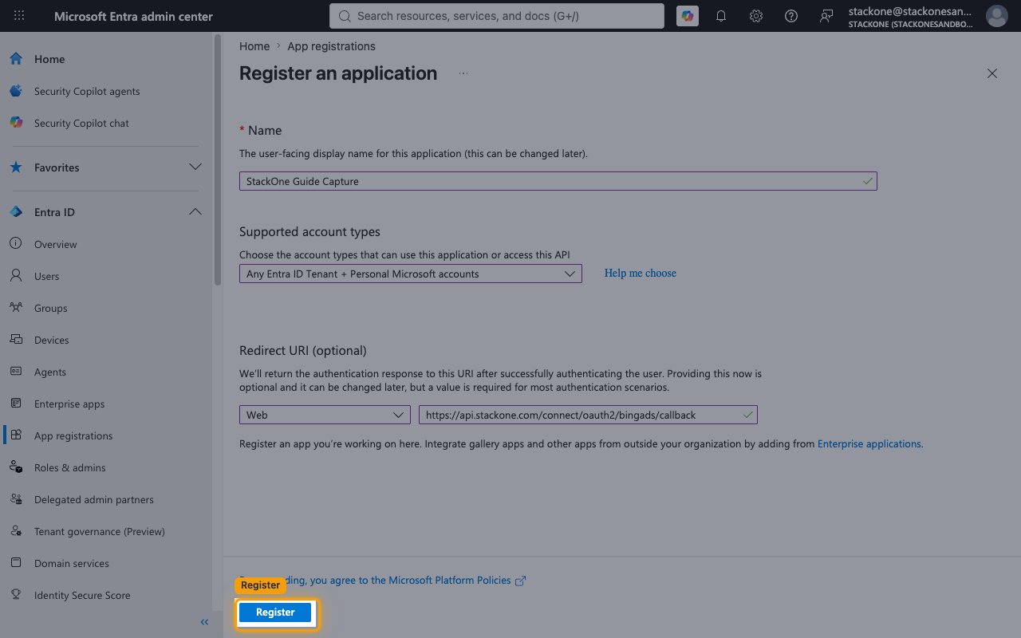Open the app launcher waffle icon
This screenshot has height=638, width=1021.
pyautogui.click(x=19, y=16)
